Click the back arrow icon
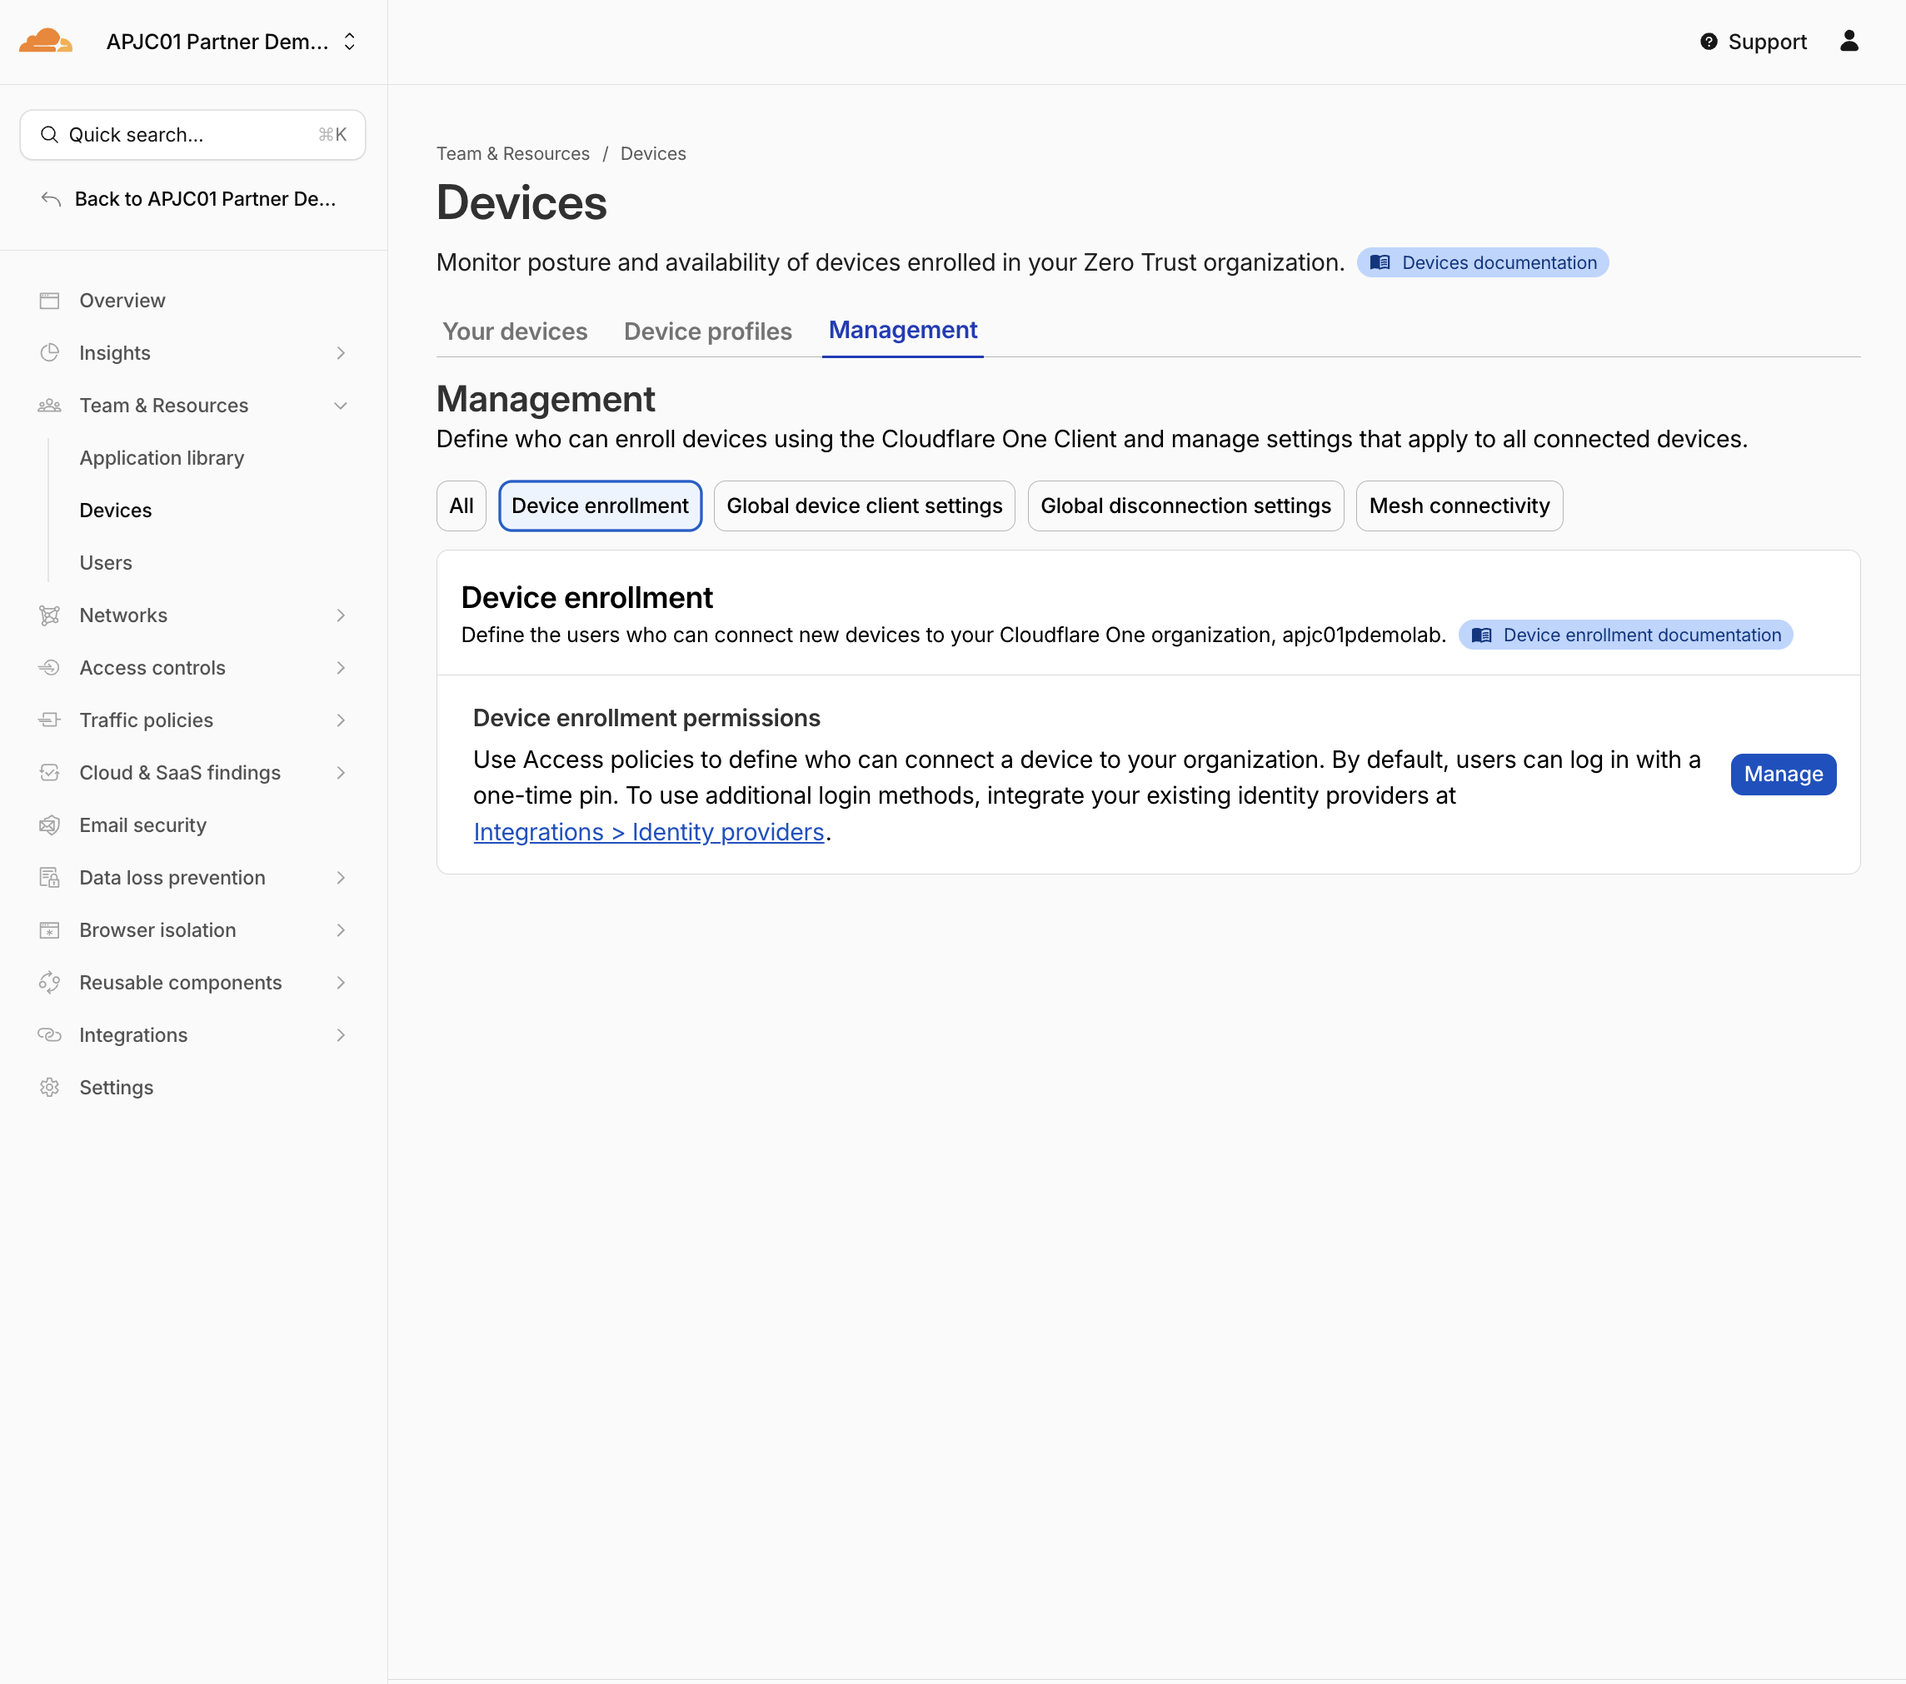 (52, 198)
